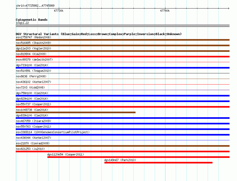Click the nsv467059 (Itsara2009) label
This screenshot has width=237, height=181.
[34, 121]
